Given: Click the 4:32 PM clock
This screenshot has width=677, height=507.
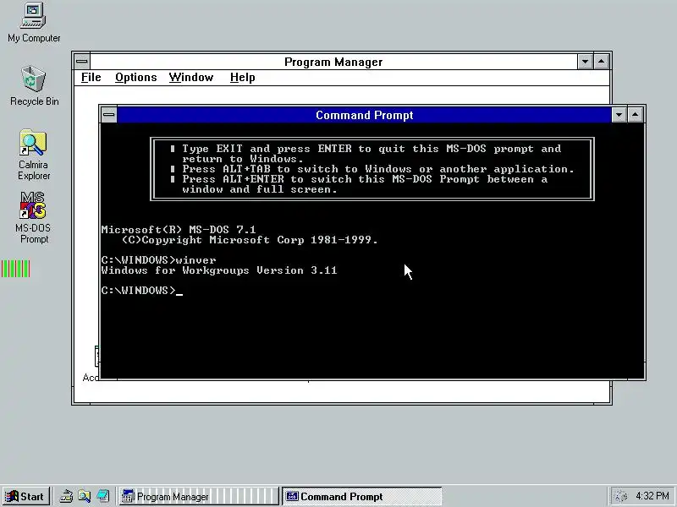Looking at the screenshot, I should pos(652,496).
